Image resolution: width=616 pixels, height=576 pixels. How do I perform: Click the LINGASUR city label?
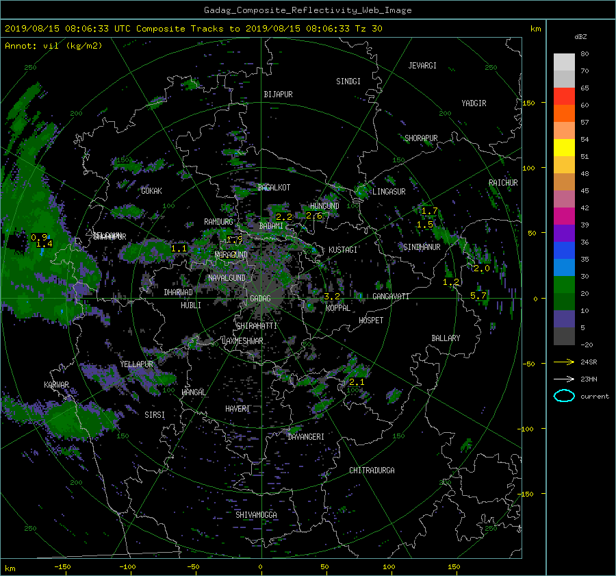tap(389, 192)
